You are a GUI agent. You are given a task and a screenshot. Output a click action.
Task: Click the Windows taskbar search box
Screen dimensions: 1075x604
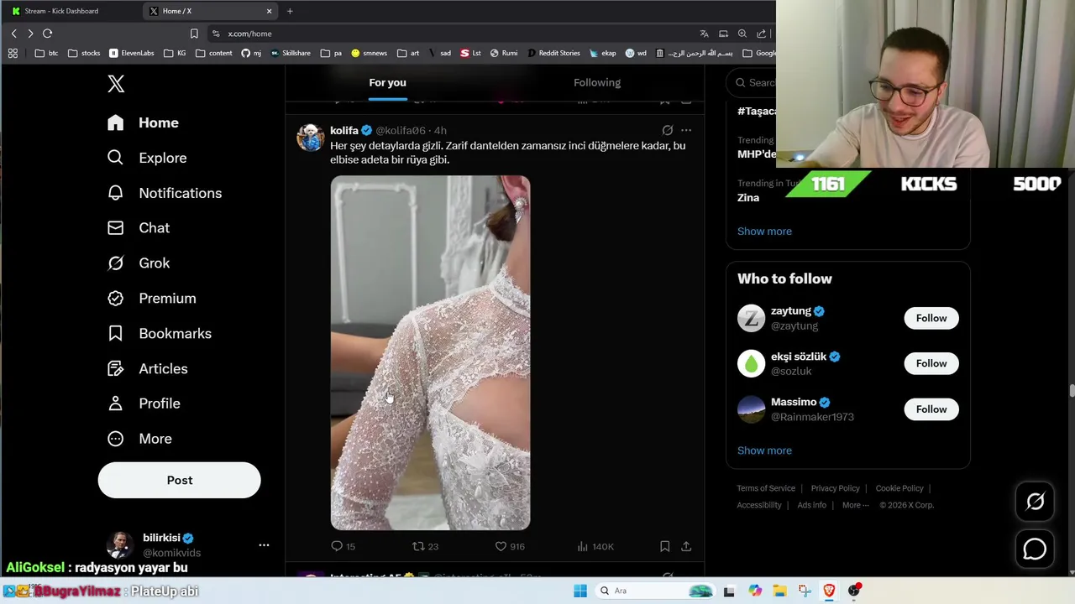tap(655, 591)
